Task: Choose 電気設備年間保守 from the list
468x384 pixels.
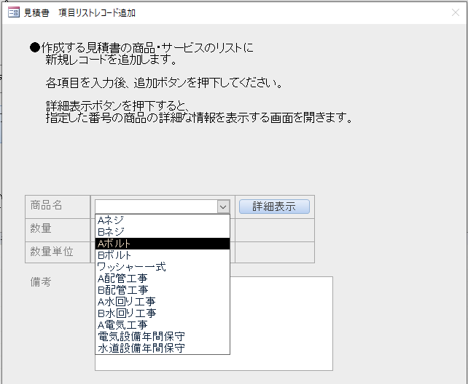Action: (162, 337)
